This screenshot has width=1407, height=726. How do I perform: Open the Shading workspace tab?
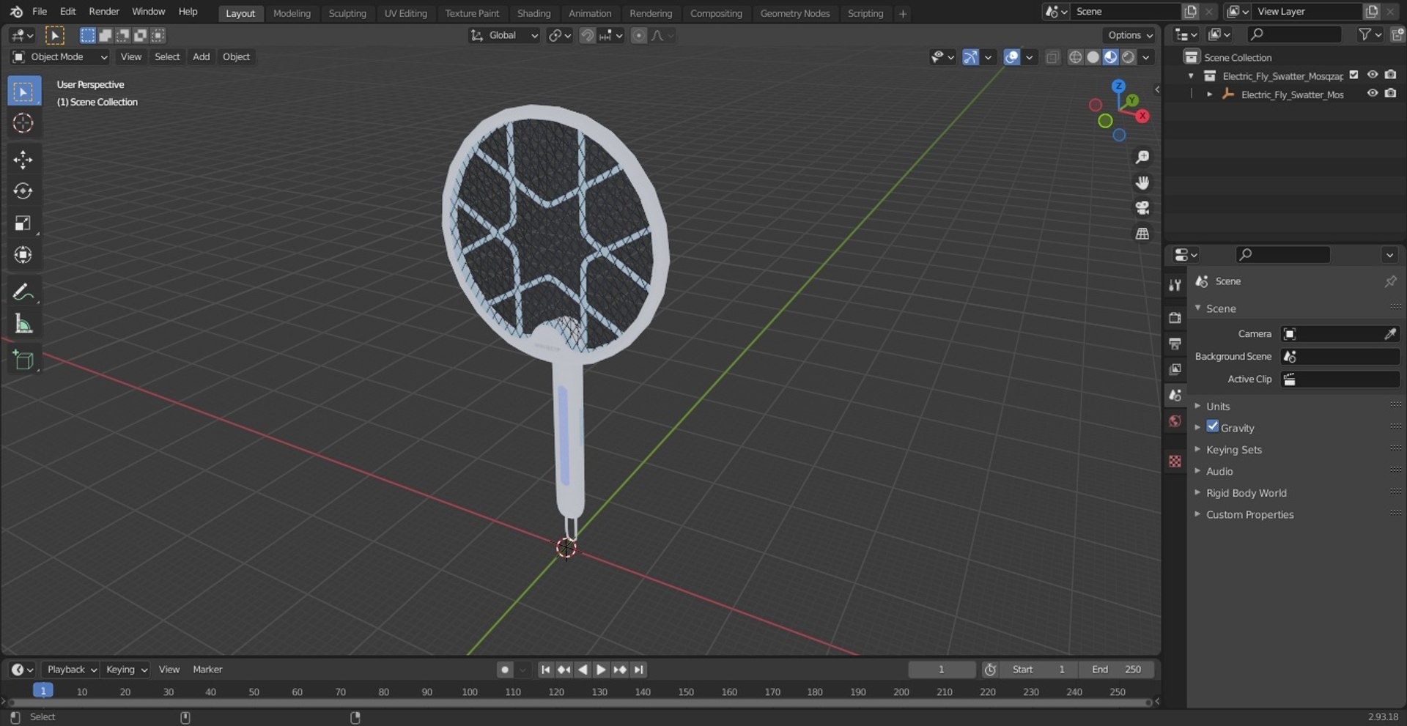pyautogui.click(x=533, y=13)
